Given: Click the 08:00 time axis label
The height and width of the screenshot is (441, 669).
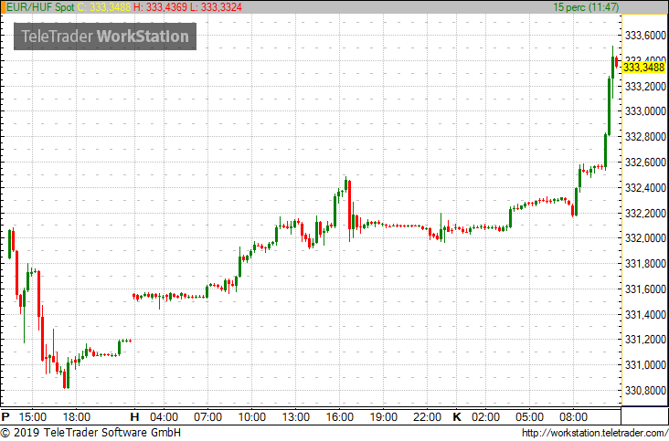Looking at the screenshot, I should 573,416.
